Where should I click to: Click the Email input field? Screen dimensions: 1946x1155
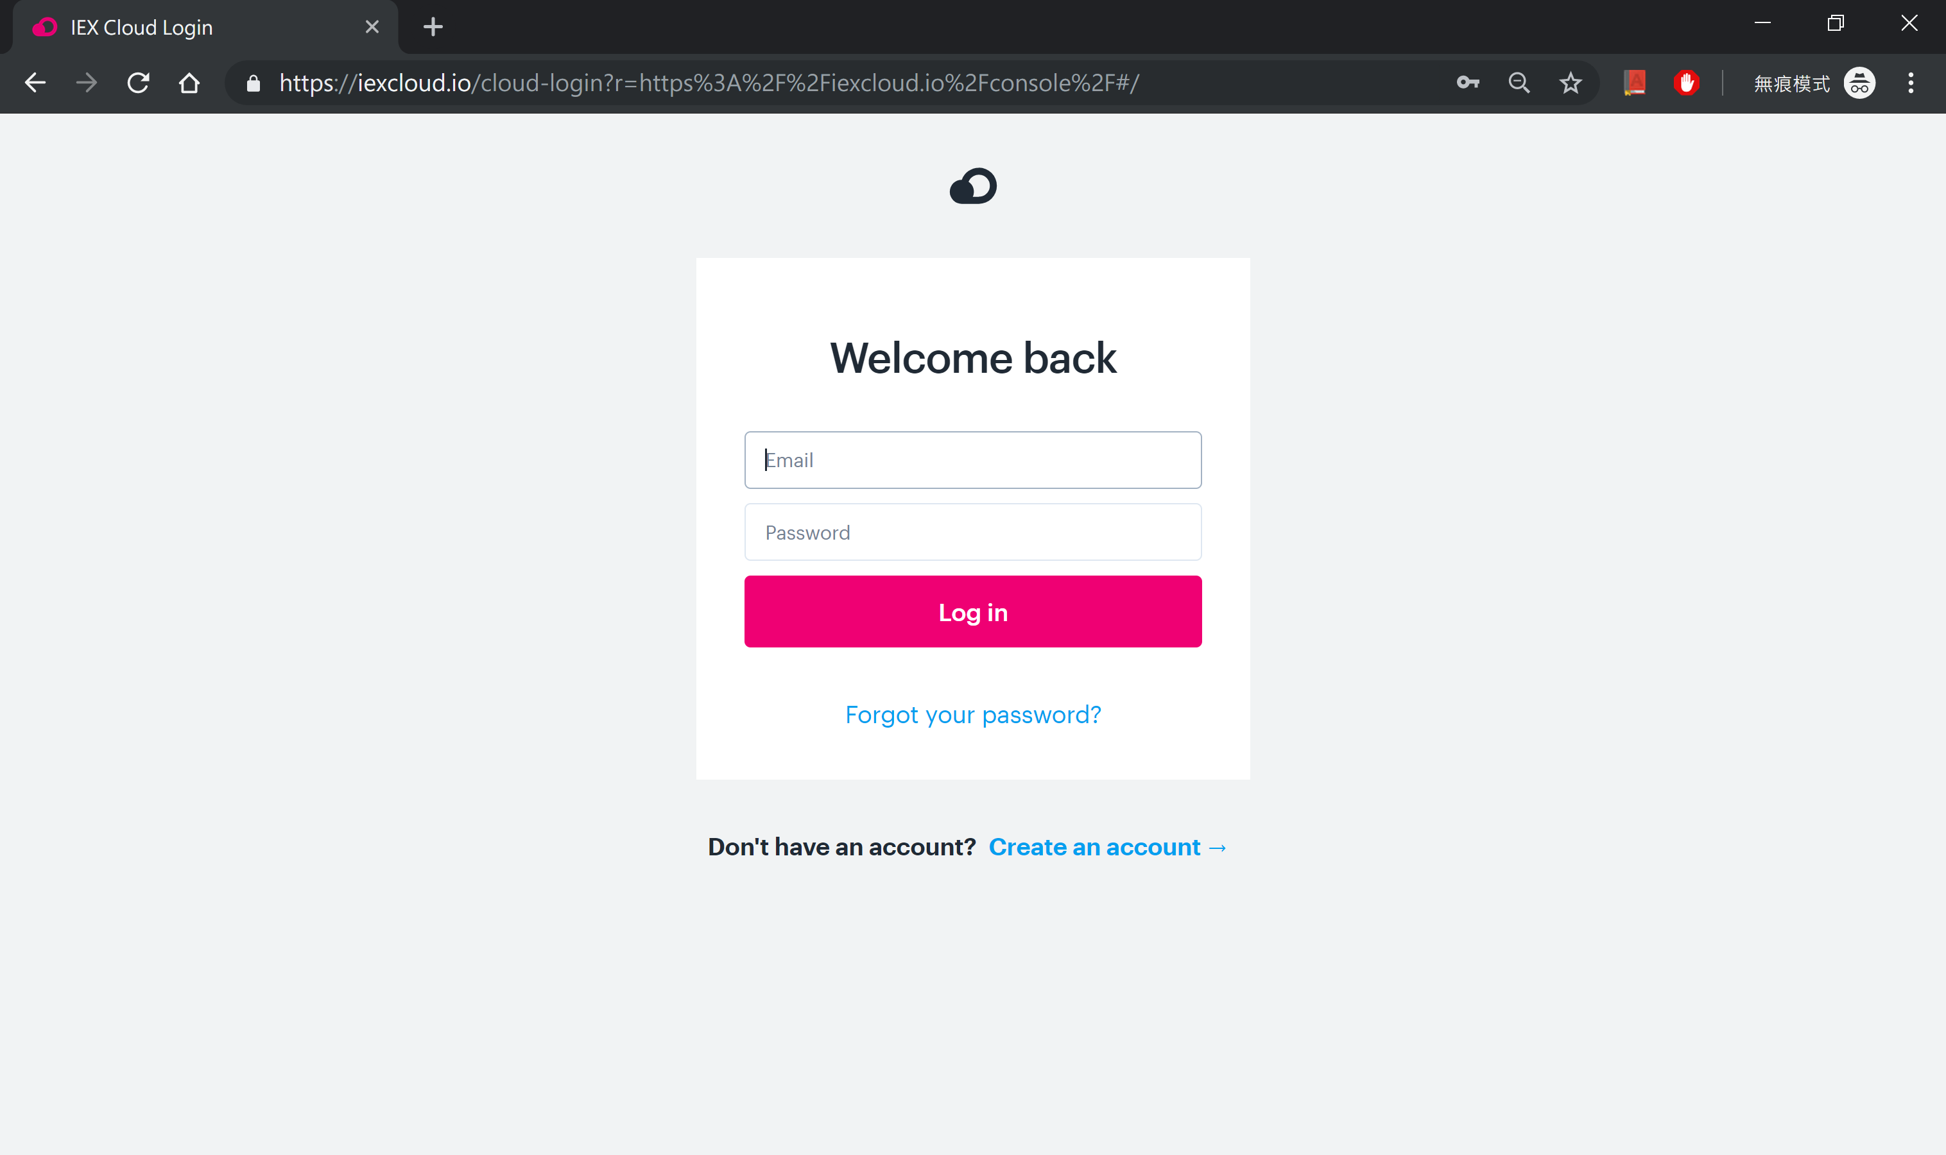(x=972, y=459)
